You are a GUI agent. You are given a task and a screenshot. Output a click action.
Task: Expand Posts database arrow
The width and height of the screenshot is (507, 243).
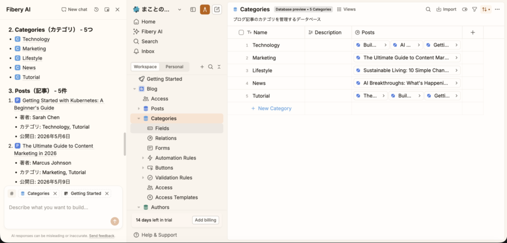[139, 108]
